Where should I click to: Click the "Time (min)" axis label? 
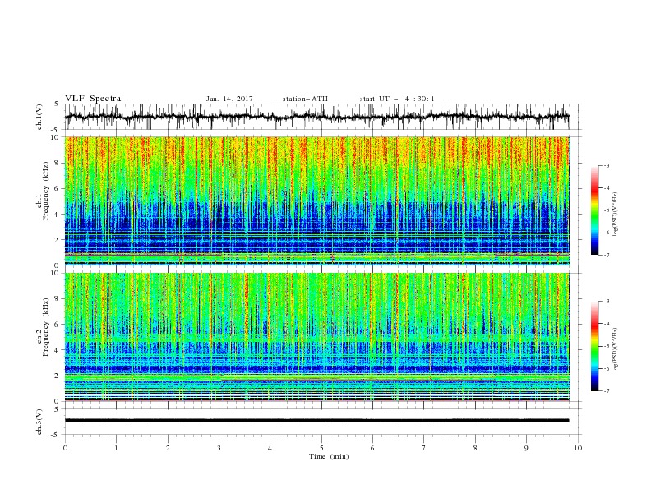pyautogui.click(x=329, y=456)
